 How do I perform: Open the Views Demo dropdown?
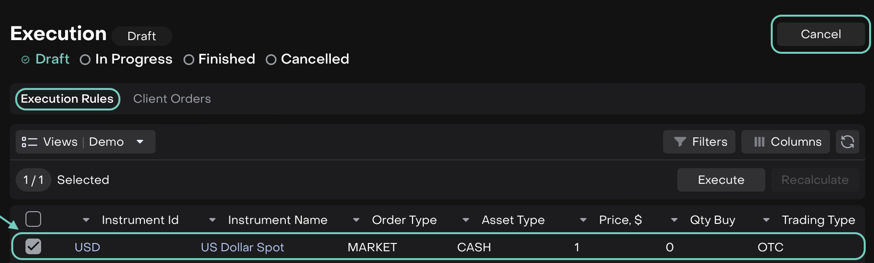coord(140,142)
